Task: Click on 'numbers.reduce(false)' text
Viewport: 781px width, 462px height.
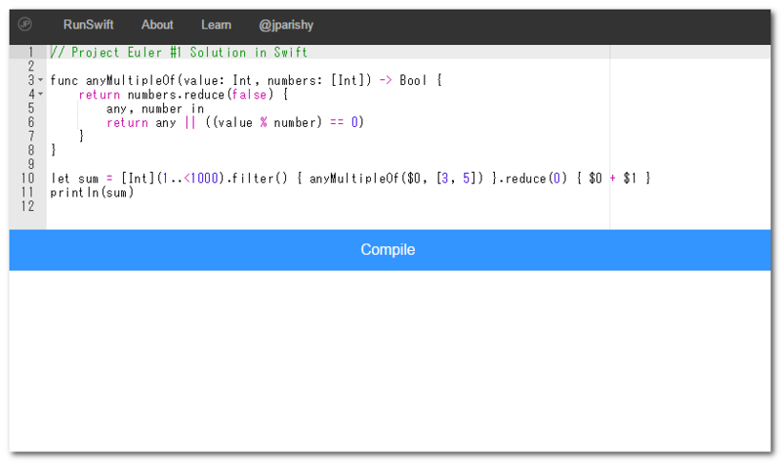Action: click(201, 94)
